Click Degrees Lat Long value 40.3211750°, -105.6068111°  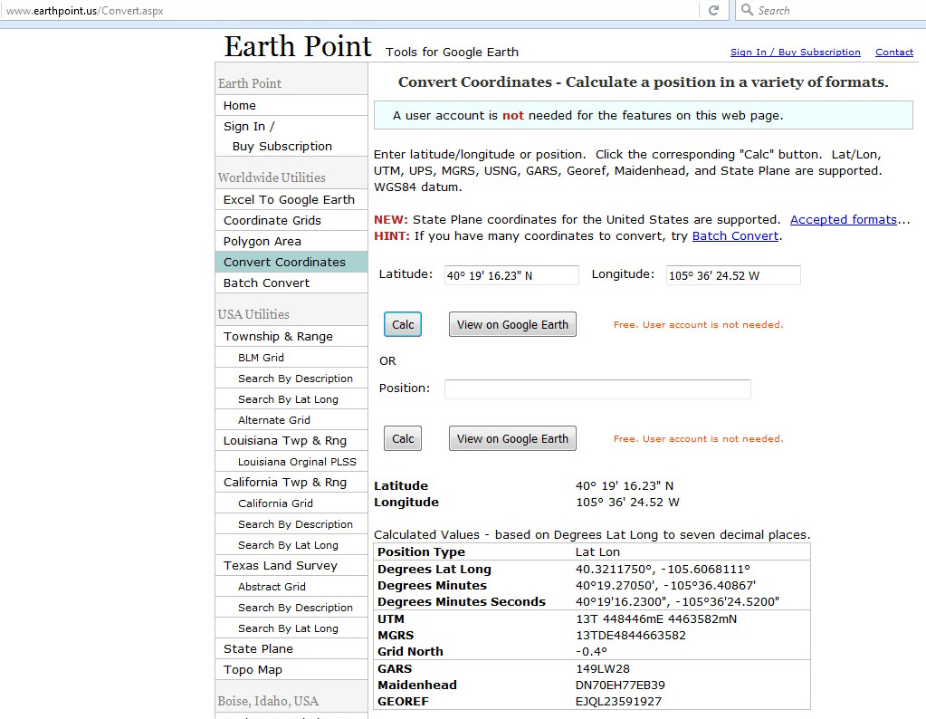tap(663, 570)
